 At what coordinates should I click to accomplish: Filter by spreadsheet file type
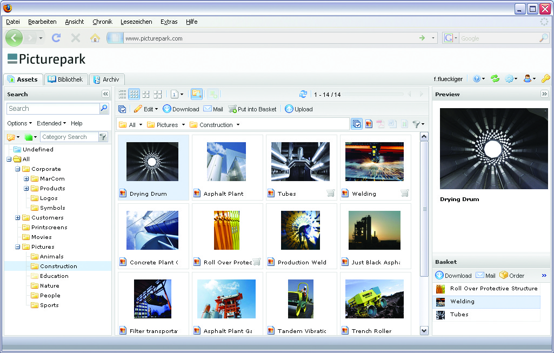(404, 124)
